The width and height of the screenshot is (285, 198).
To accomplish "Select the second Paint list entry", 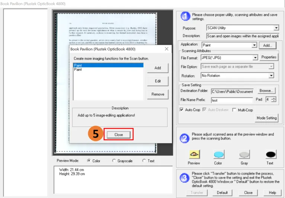I will pos(108,70).
